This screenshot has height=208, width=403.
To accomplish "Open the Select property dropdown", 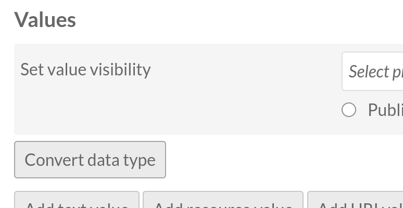I will pos(374,71).
